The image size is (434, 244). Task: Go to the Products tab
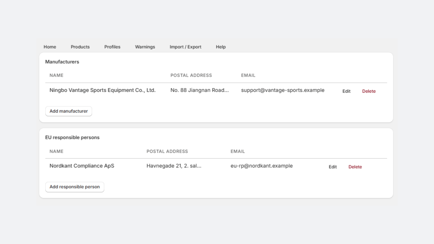tap(80, 47)
